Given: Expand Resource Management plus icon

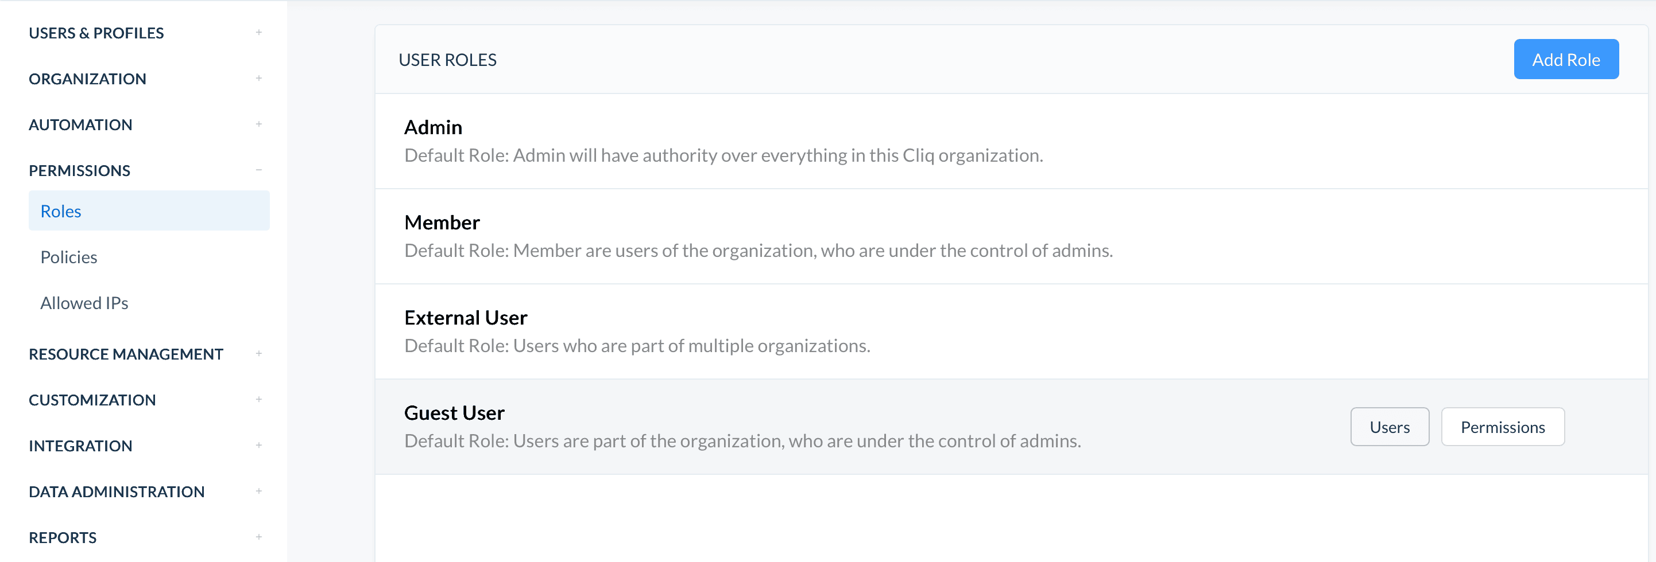Looking at the screenshot, I should pyautogui.click(x=258, y=353).
